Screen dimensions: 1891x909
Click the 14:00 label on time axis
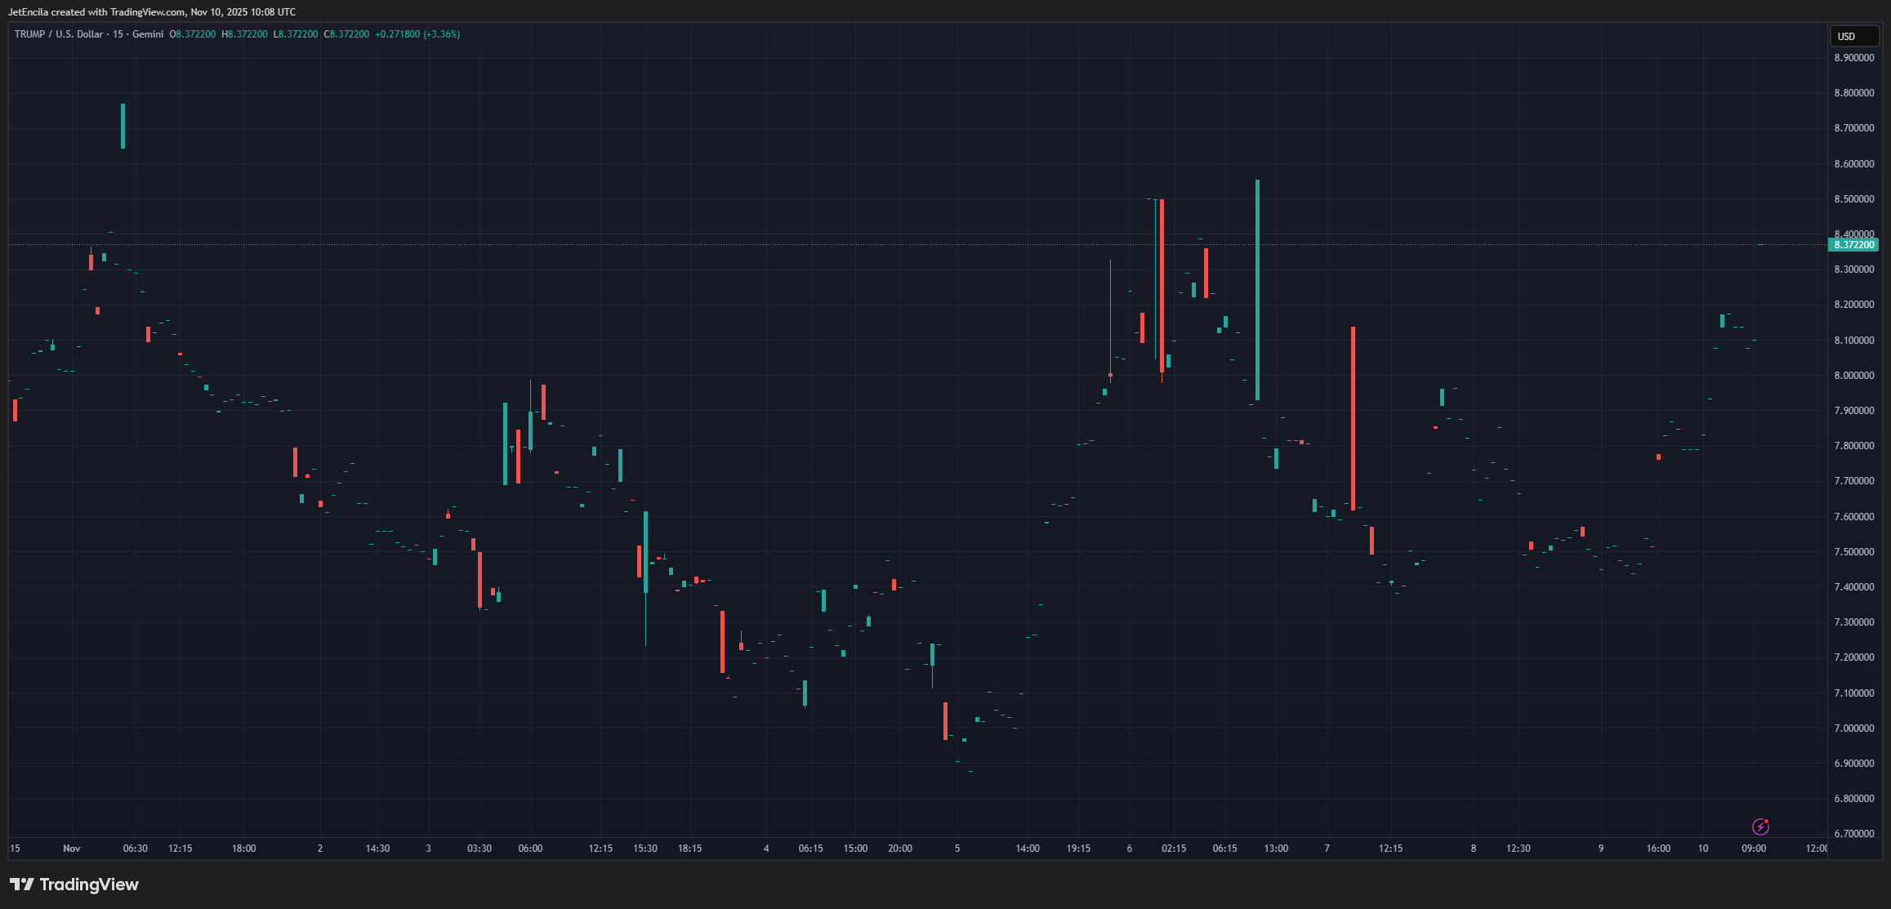1028,849
